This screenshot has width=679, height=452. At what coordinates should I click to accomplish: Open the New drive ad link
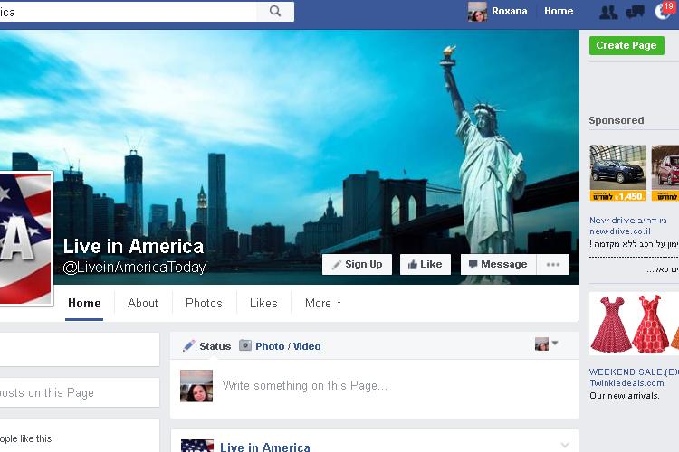[628, 221]
